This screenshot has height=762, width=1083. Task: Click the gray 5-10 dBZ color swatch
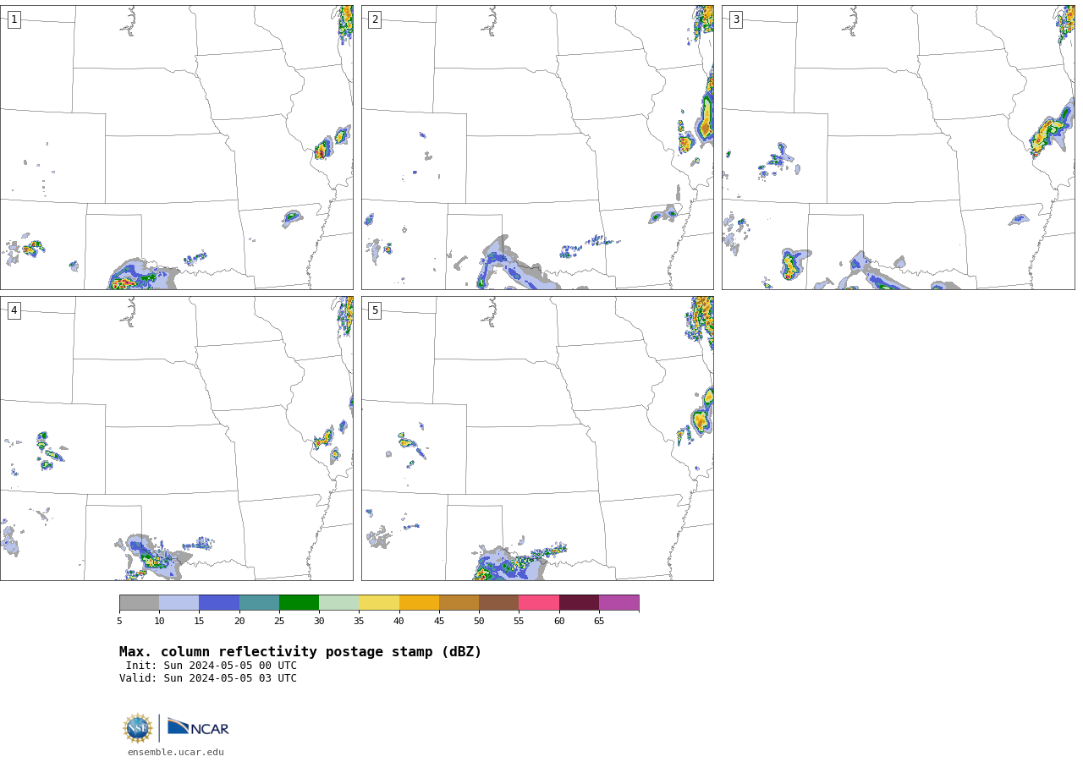tap(139, 603)
